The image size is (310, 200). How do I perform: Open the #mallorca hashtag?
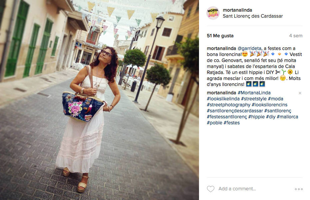(x=287, y=117)
